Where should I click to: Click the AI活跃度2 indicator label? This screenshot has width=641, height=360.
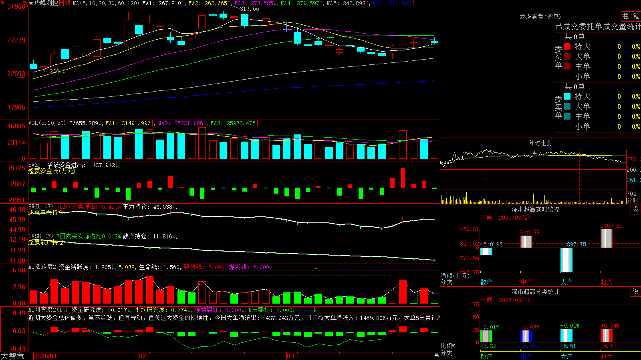pos(42,267)
